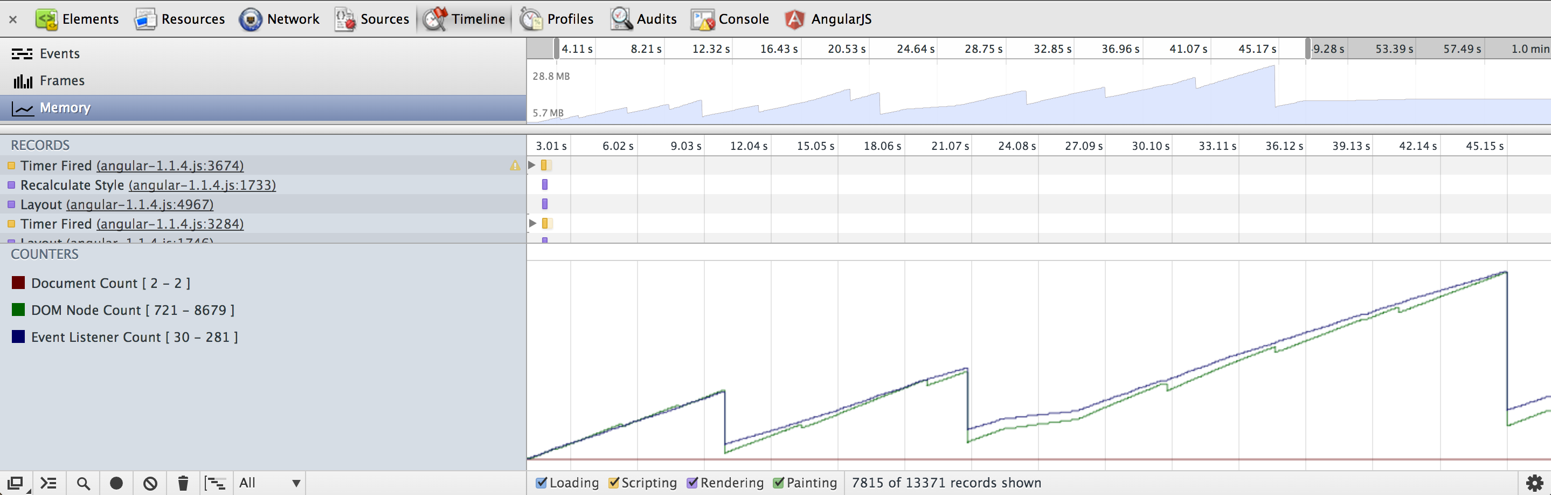Expand the second Timer Fired record

532,223
